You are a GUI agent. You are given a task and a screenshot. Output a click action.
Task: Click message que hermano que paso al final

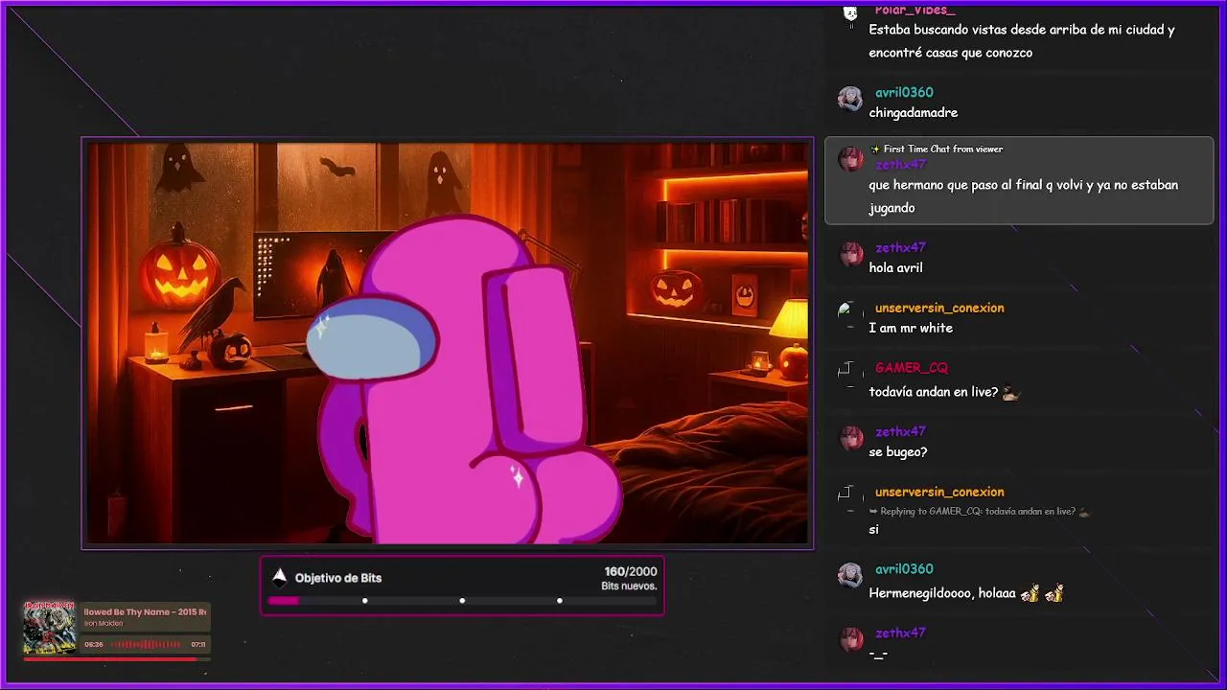click(x=1024, y=195)
